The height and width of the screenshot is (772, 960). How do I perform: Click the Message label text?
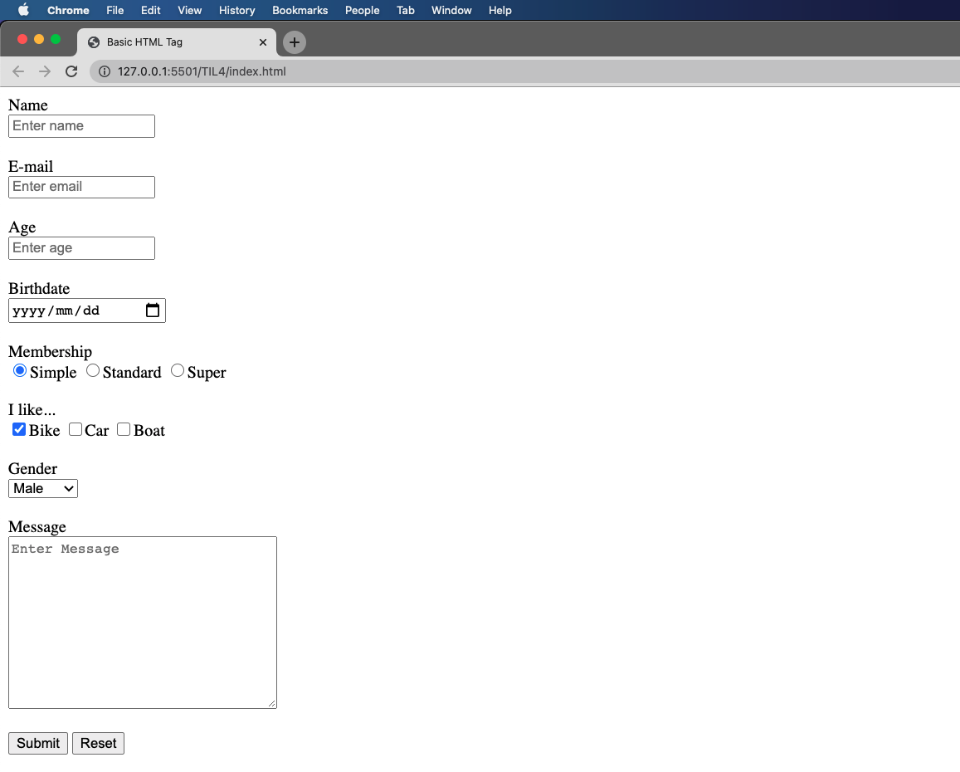[37, 527]
